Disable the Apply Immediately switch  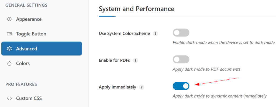pyautogui.click(x=181, y=86)
